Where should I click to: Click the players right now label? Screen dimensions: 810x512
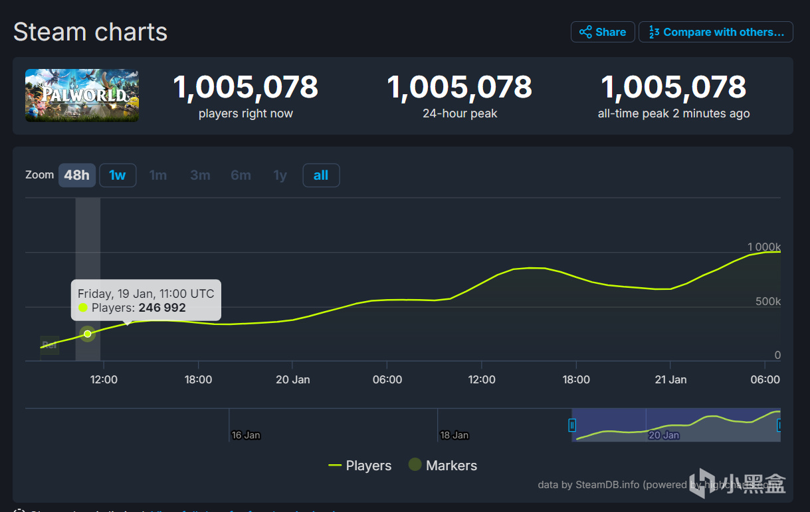click(246, 113)
